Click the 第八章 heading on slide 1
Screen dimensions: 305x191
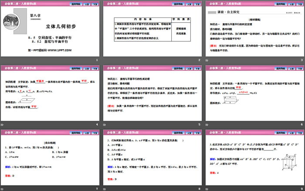click(35, 15)
